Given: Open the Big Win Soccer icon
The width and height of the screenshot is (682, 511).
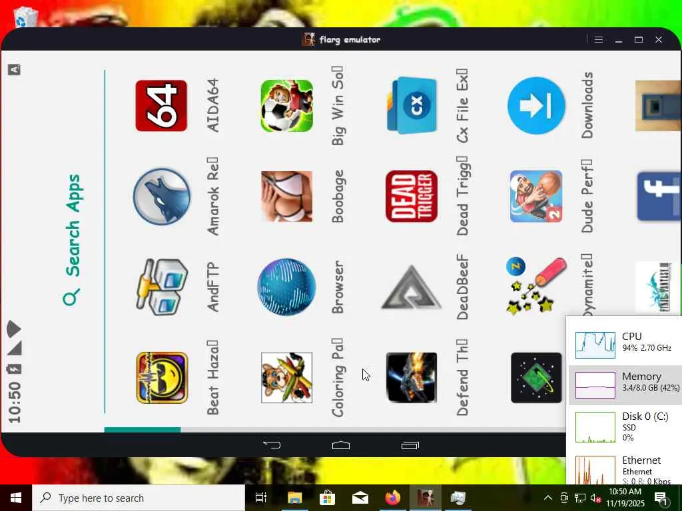Looking at the screenshot, I should point(286,106).
